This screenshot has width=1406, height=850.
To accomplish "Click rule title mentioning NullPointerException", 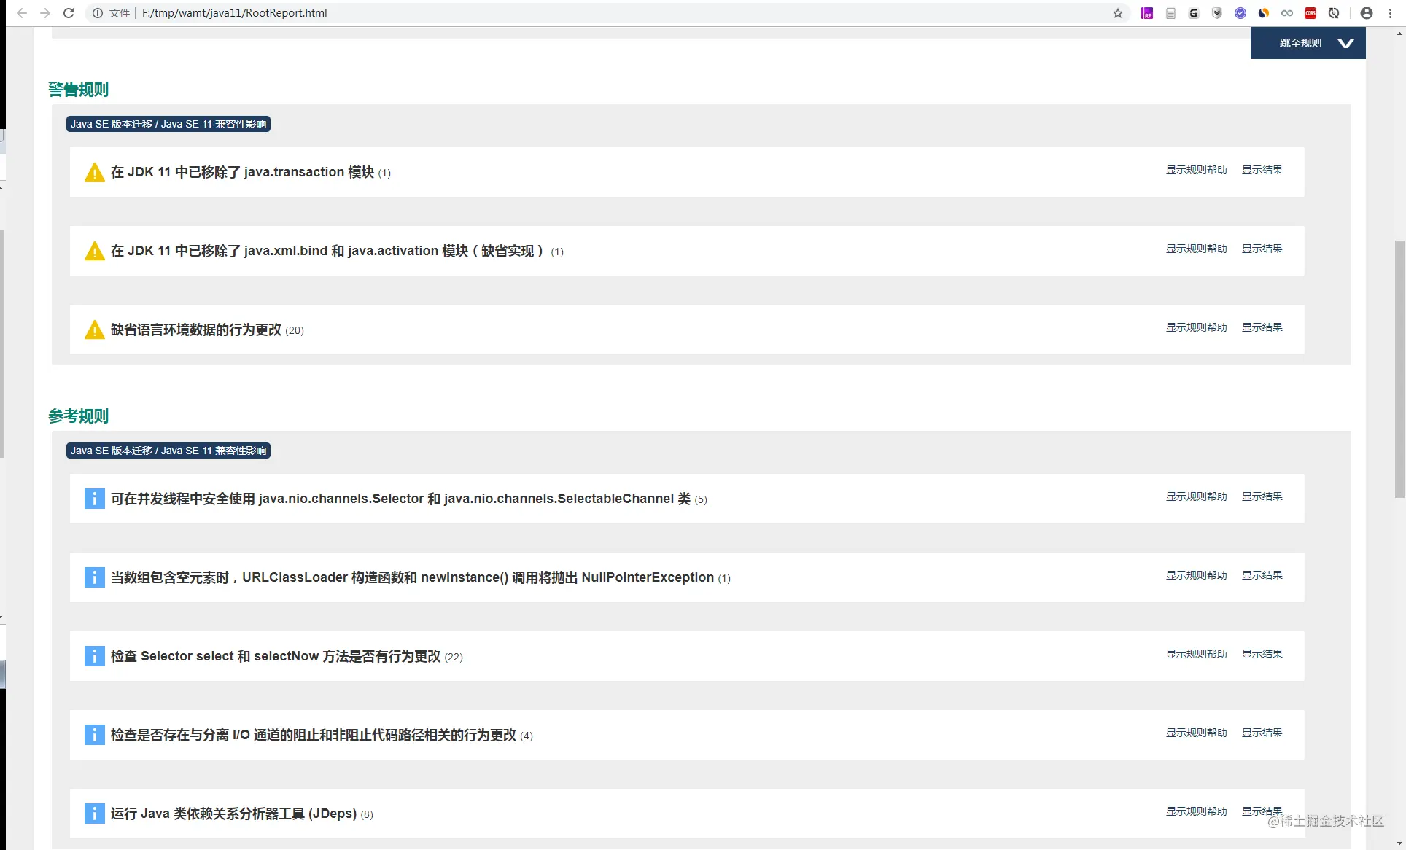I will (x=412, y=577).
